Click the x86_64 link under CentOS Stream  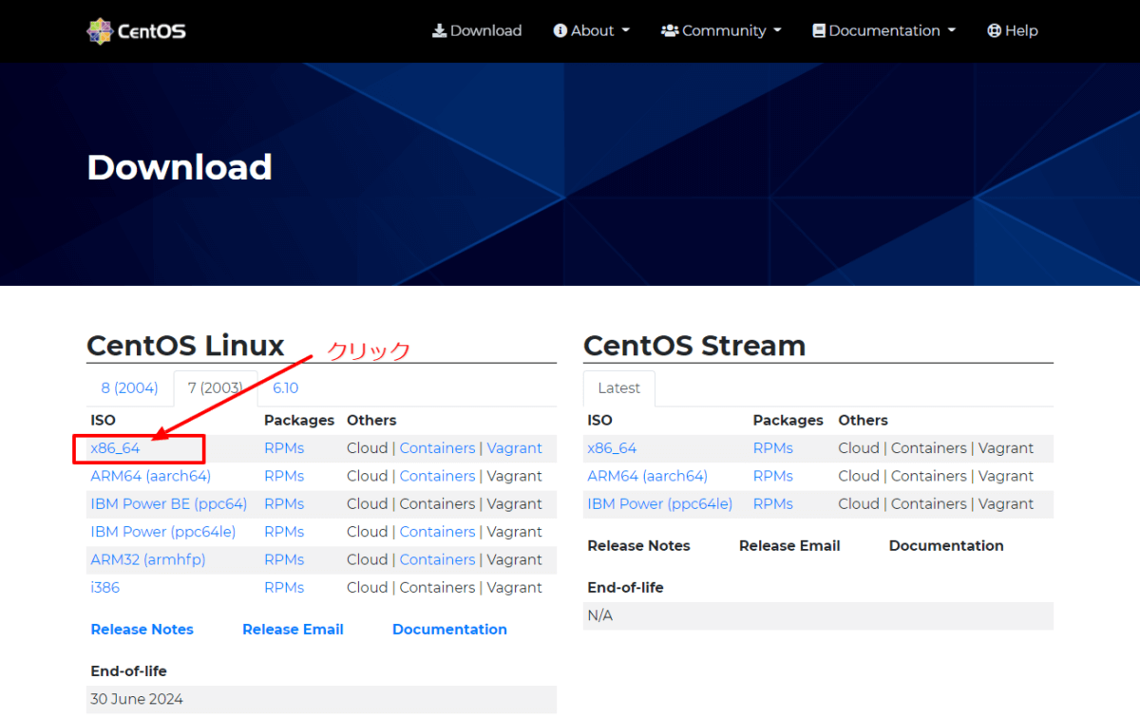pos(612,447)
